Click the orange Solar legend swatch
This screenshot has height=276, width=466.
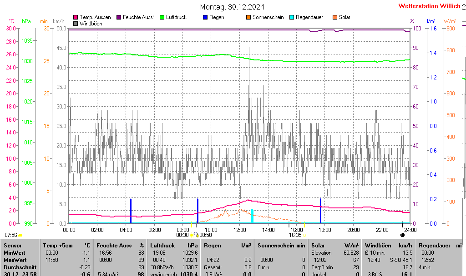point(335,17)
